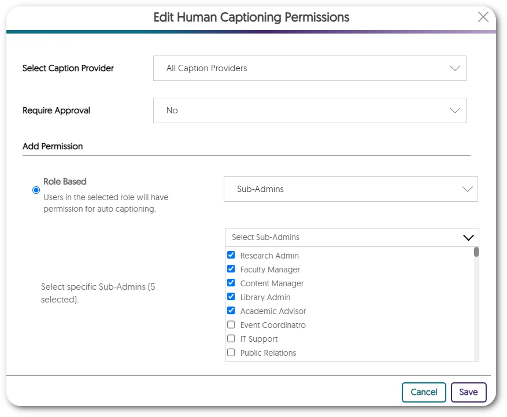
Task: Uncheck Content Manager
Action: pos(231,283)
